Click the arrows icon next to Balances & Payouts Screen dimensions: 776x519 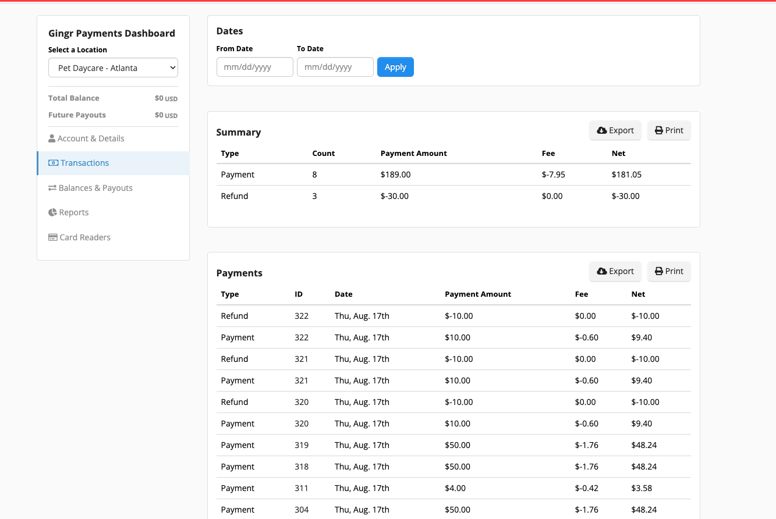(x=52, y=187)
